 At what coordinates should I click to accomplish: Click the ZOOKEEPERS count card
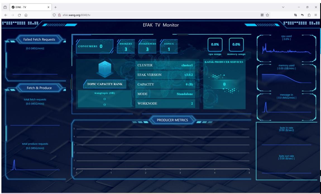[147, 46]
